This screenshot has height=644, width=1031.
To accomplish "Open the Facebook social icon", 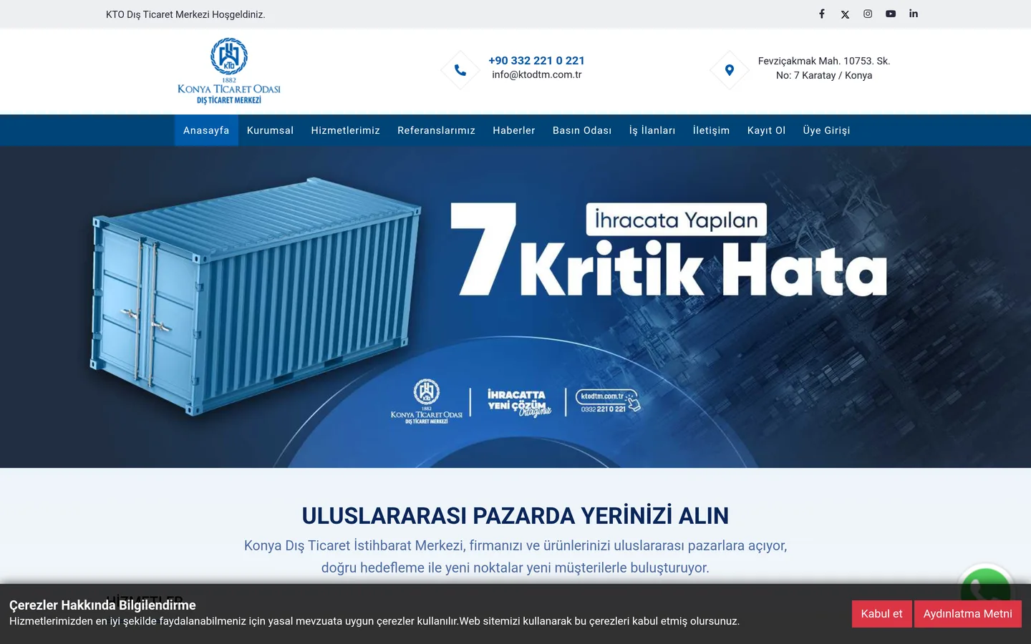I will pos(822,14).
